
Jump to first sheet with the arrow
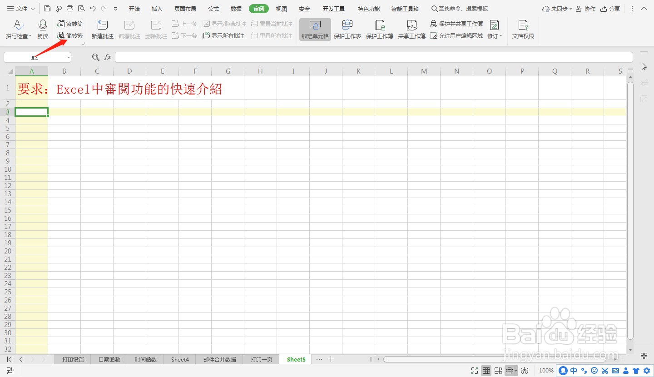coord(10,359)
